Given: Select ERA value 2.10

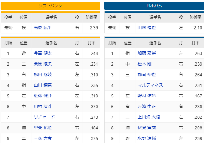Looking at the screenshot, I should click(x=198, y=28).
